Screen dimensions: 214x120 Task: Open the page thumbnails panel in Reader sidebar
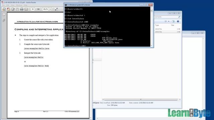(x=4, y=15)
